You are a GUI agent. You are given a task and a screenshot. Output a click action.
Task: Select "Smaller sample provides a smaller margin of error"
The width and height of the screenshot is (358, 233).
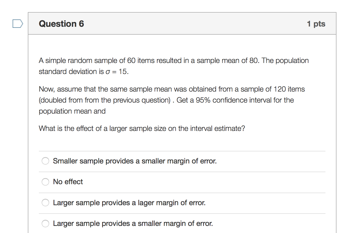pos(45,161)
